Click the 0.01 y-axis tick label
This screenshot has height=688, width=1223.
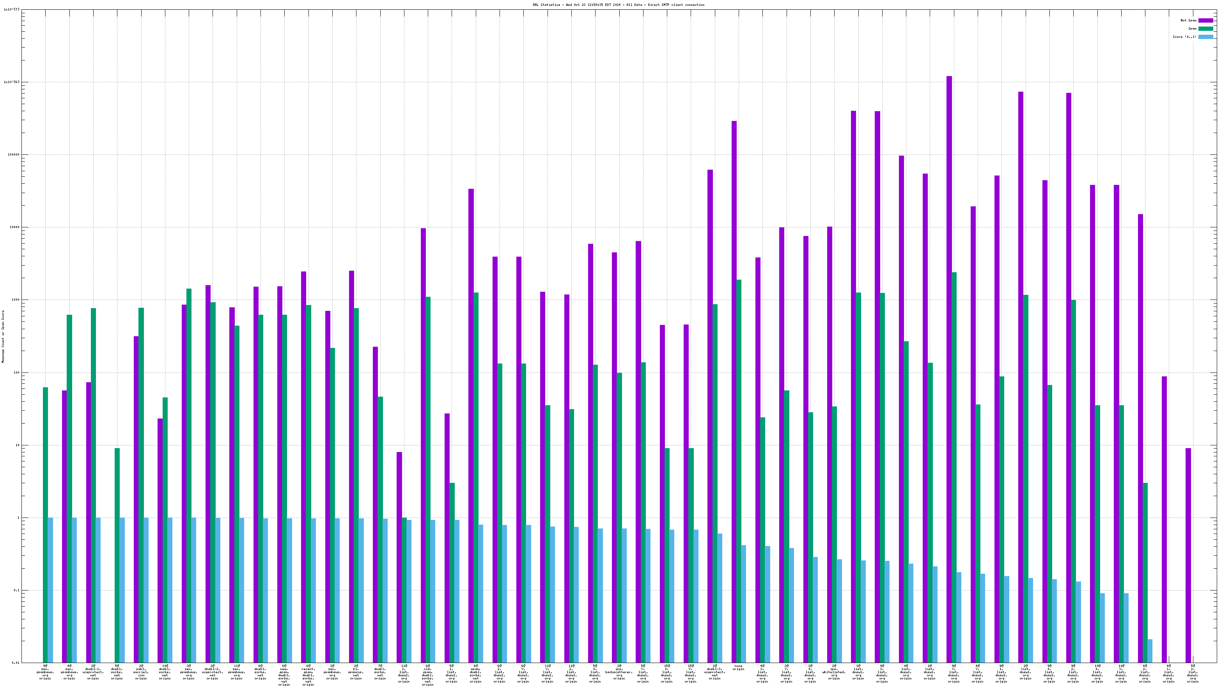point(15,663)
